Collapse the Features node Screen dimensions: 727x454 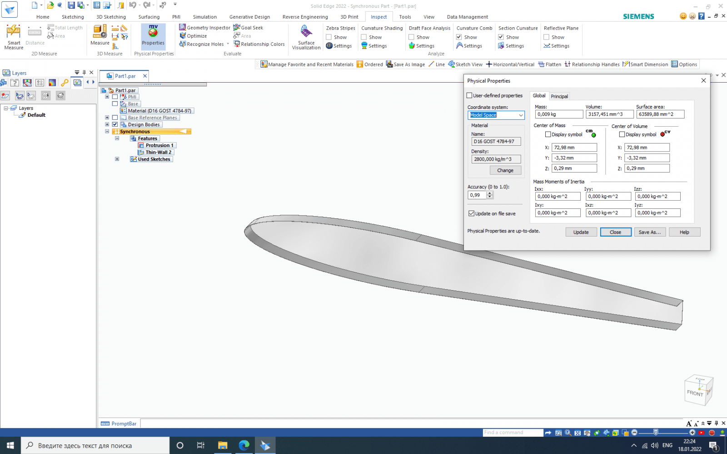[117, 138]
